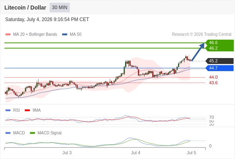Click the MA 50 legend swatch
235x159 pixels.
coord(65,35)
